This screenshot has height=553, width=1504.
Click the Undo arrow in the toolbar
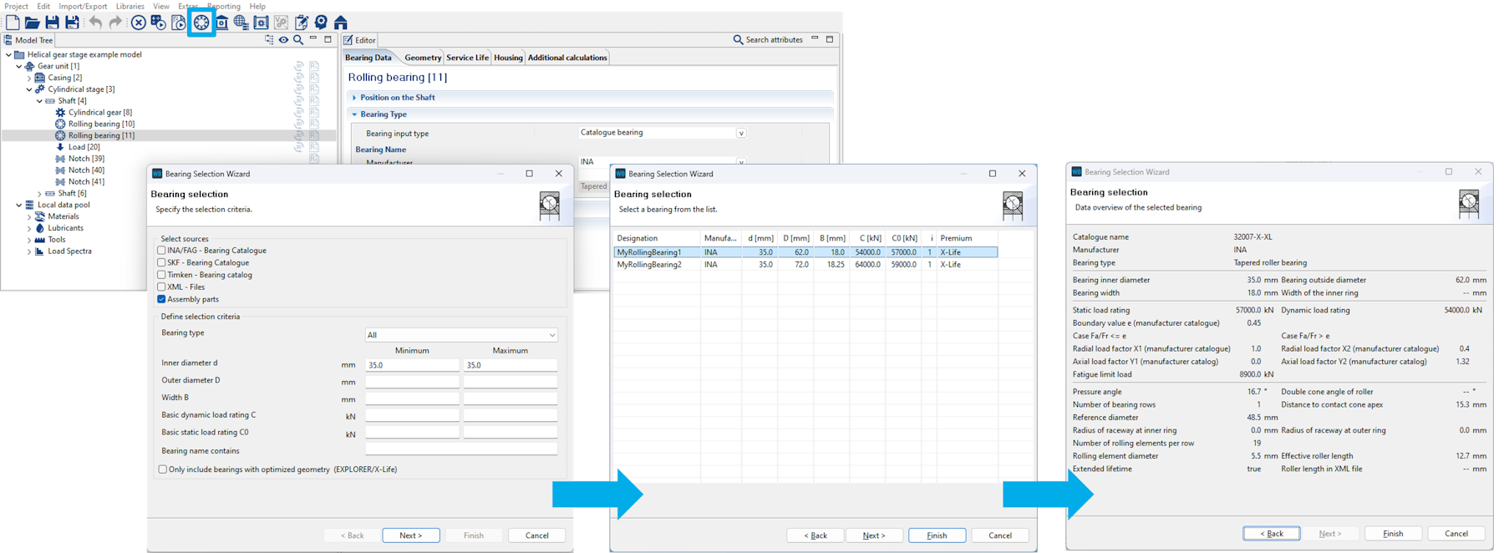point(95,23)
